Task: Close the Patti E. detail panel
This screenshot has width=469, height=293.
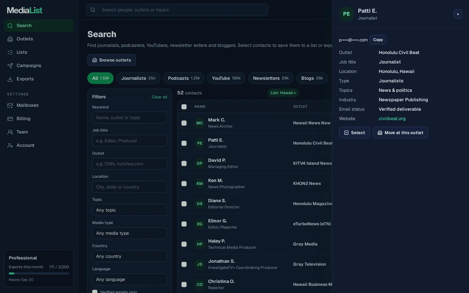Action: click(x=458, y=14)
